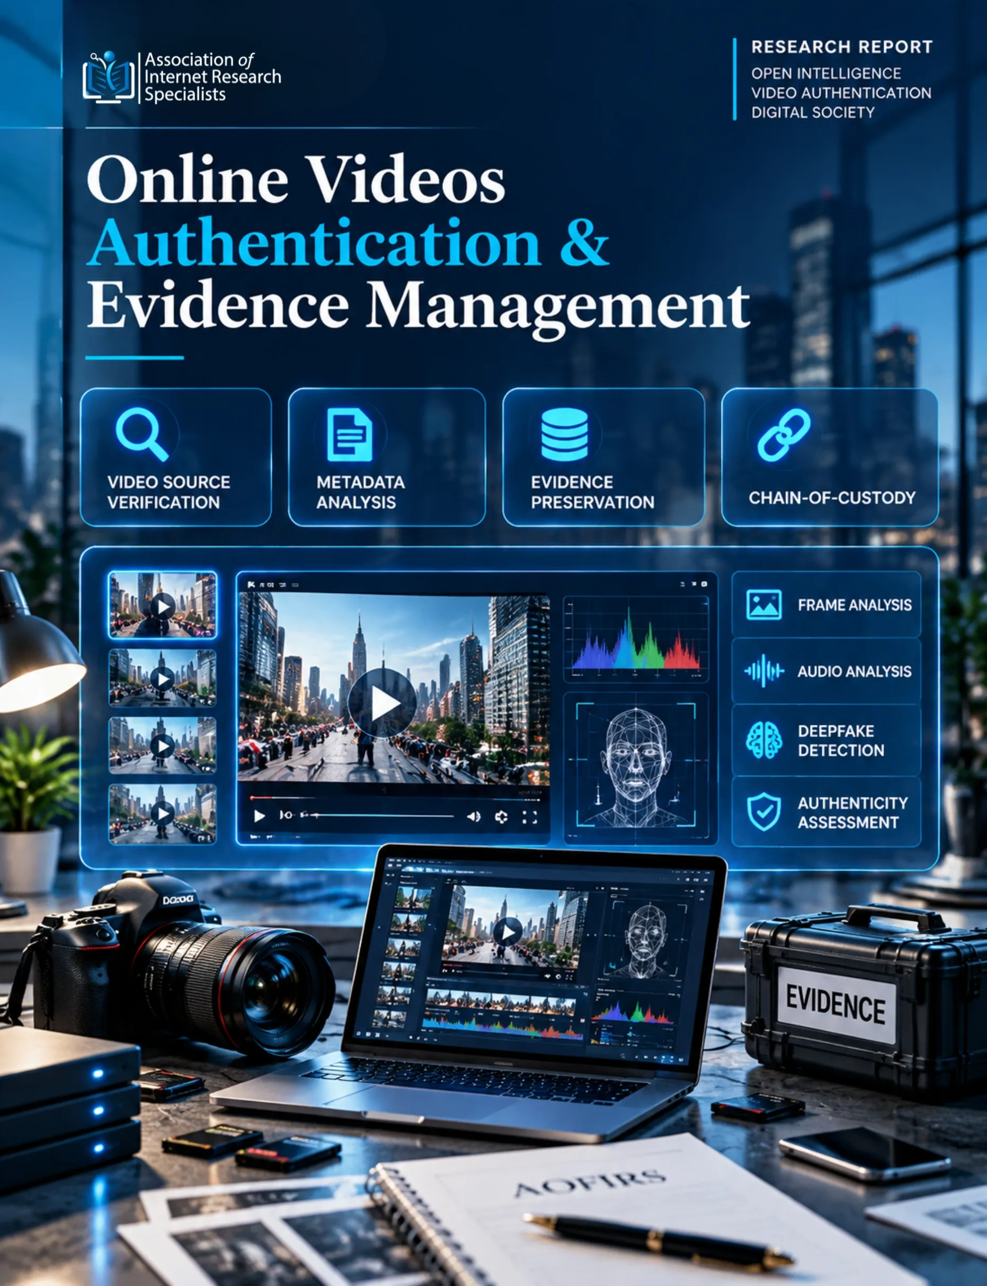Click the fullscreen icon in video player

click(530, 817)
